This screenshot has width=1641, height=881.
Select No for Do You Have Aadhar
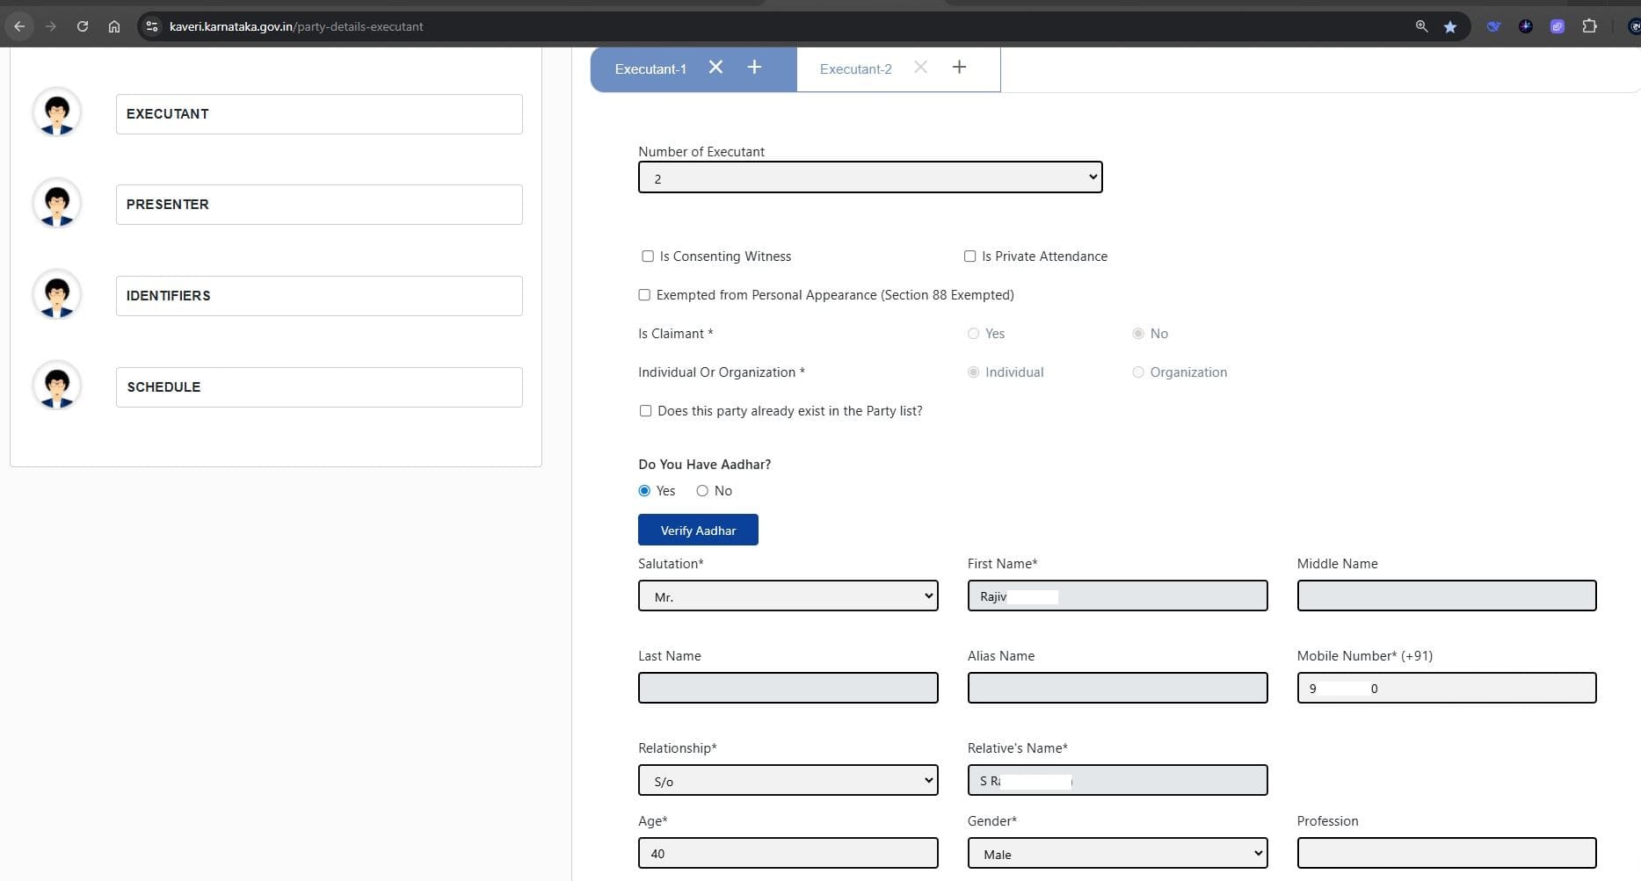[x=702, y=491]
